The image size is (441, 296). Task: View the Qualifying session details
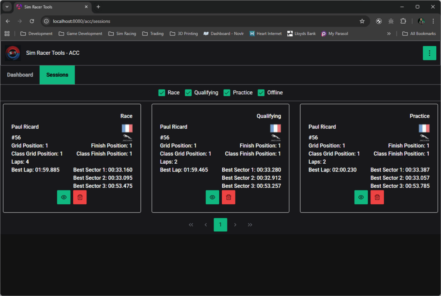[212, 197]
